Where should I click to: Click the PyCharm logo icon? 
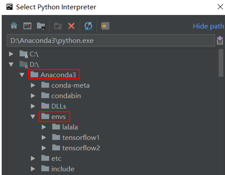[10, 7]
